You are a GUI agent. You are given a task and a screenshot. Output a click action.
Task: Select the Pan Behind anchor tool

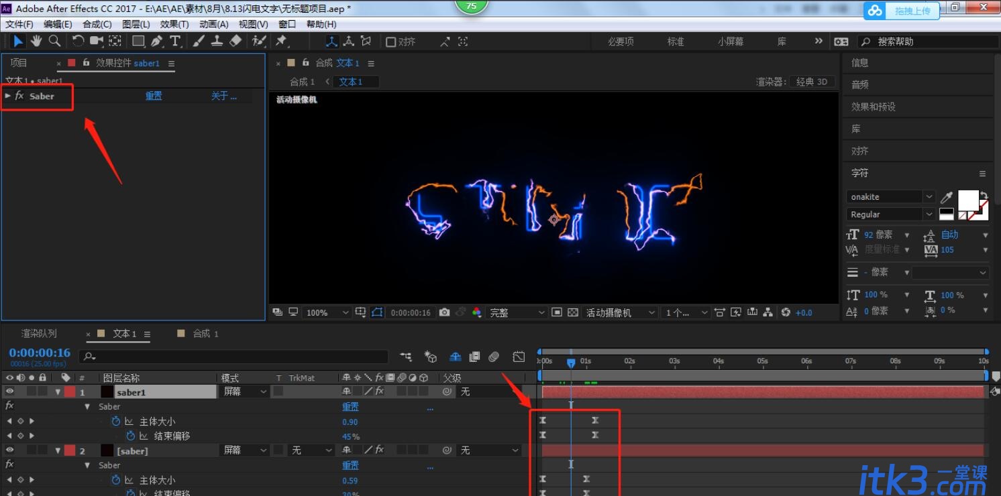click(115, 41)
